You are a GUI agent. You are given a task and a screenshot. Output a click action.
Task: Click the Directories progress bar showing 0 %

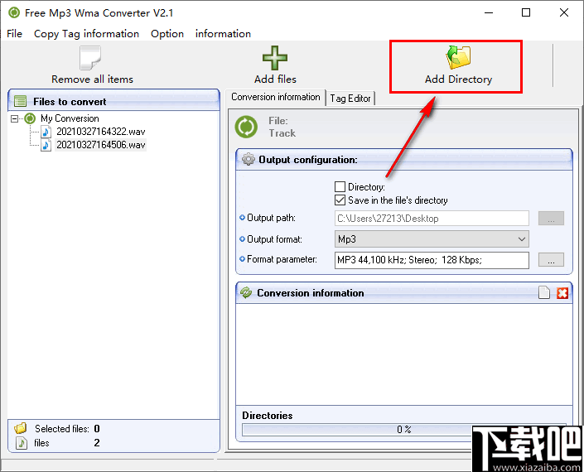[403, 430]
